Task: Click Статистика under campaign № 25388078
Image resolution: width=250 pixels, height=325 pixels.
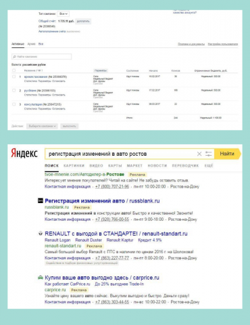Action: coord(30,81)
